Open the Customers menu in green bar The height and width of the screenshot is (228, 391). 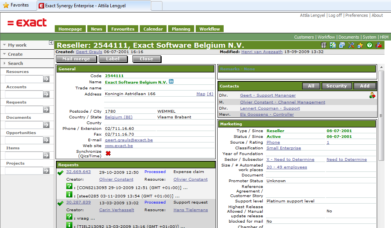pyautogui.click(x=304, y=37)
